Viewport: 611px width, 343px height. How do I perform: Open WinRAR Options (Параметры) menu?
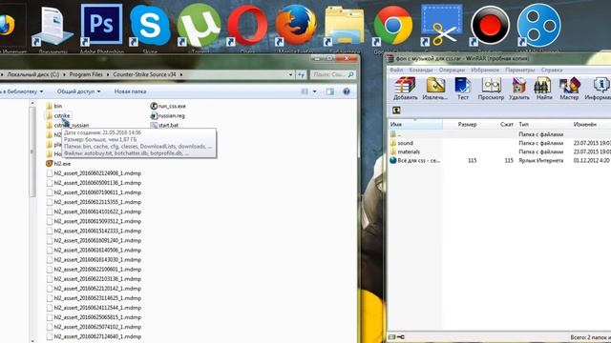[x=519, y=70]
